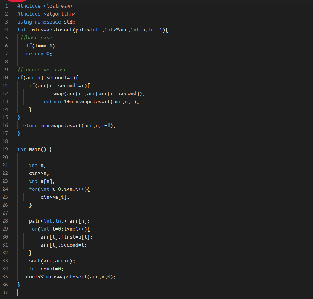Click 'cin>>n;' statement on line 22
This screenshot has width=313, height=299.
39,173
